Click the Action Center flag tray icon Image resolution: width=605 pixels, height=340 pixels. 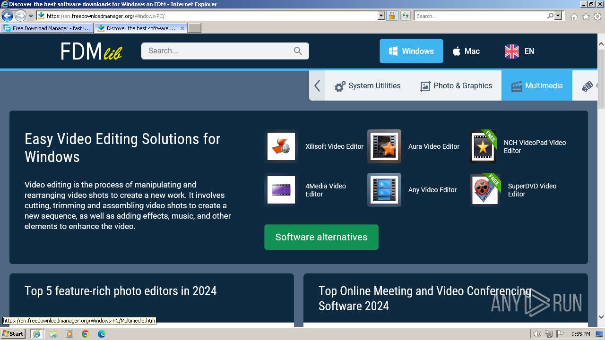tap(560, 334)
